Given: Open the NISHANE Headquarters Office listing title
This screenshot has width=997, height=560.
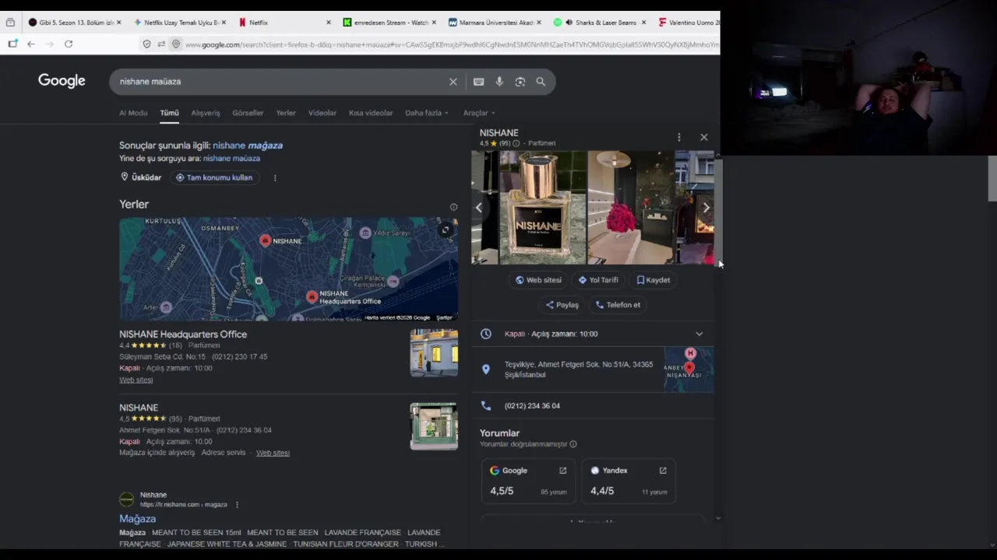Looking at the screenshot, I should coord(183,334).
